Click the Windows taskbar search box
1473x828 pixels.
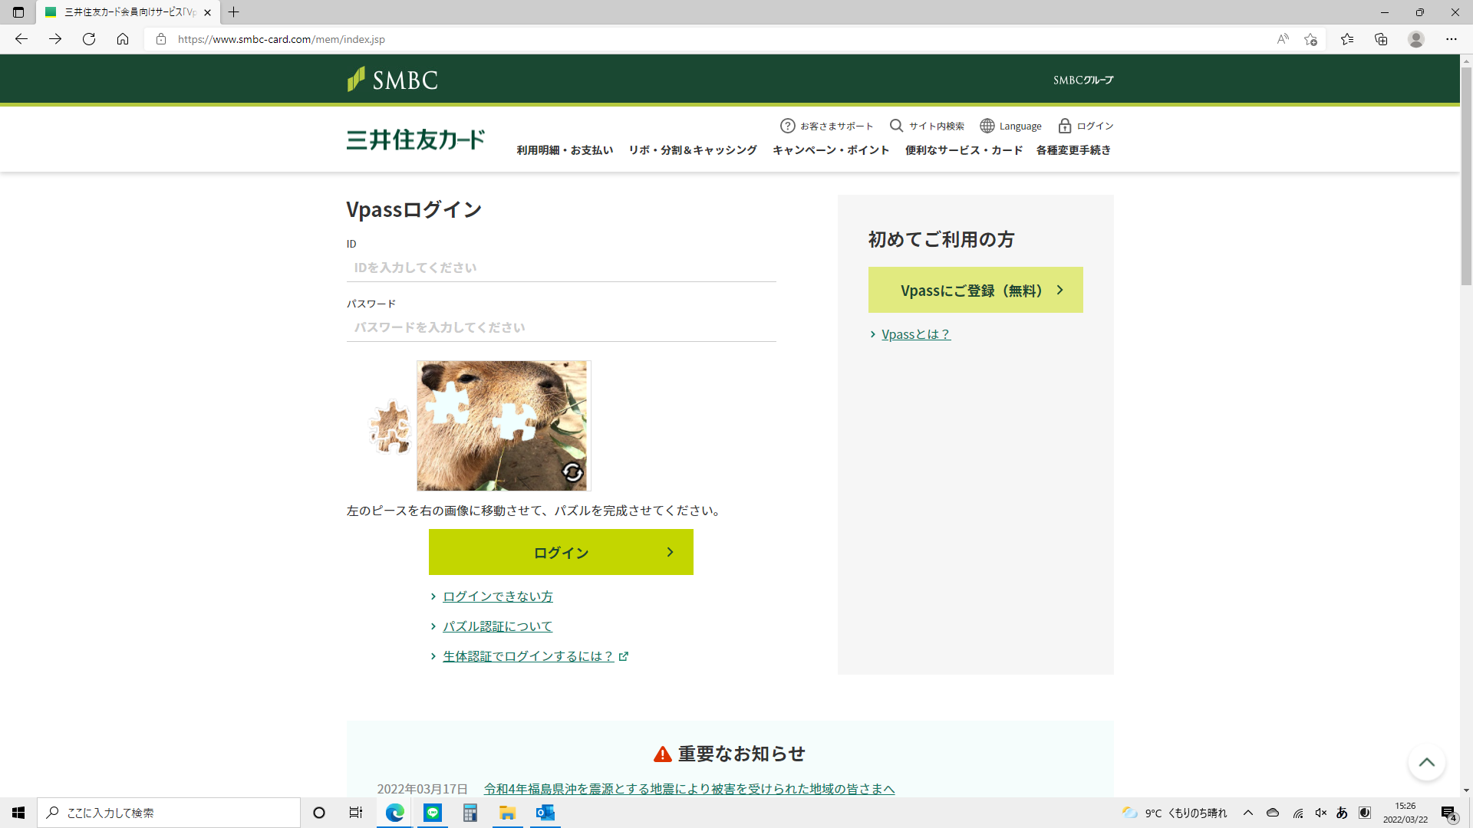pyautogui.click(x=169, y=813)
